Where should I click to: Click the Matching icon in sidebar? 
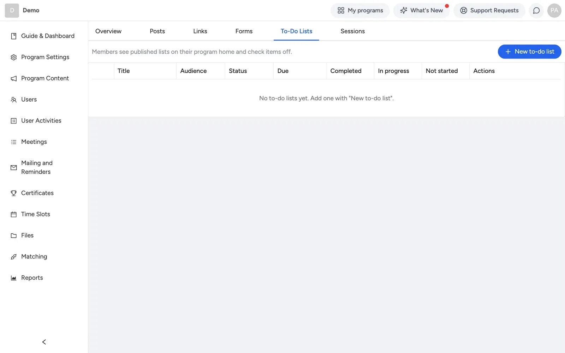14,257
